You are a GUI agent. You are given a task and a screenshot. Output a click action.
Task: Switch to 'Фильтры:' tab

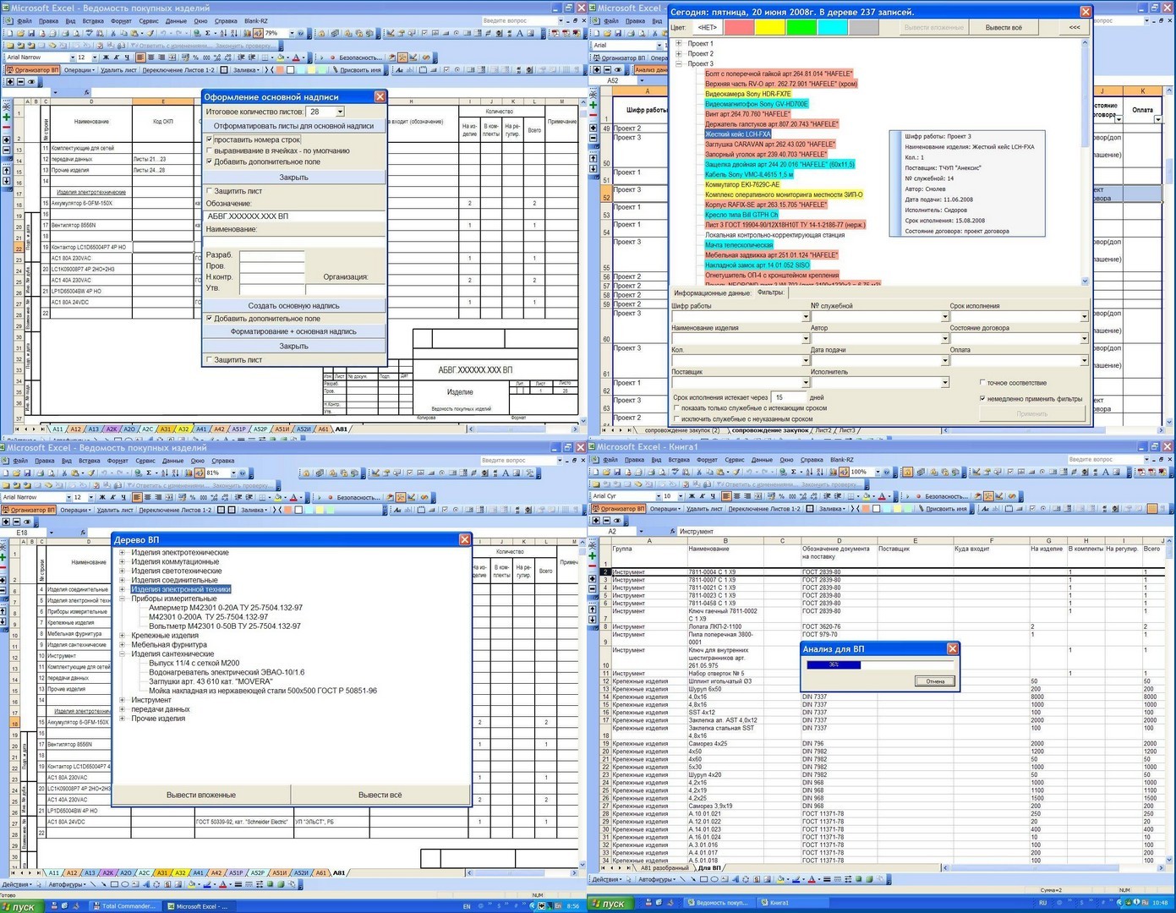pyautogui.click(x=771, y=292)
